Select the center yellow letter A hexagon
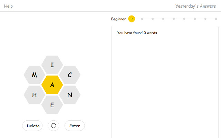Viewport: 221px width, 138px height. pyautogui.click(x=52, y=85)
